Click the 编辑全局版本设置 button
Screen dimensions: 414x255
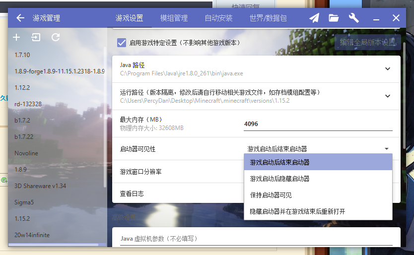click(367, 42)
